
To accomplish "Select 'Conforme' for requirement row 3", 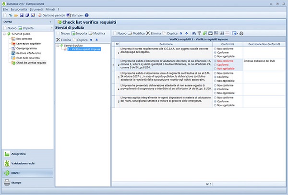I will click(x=216, y=77).
